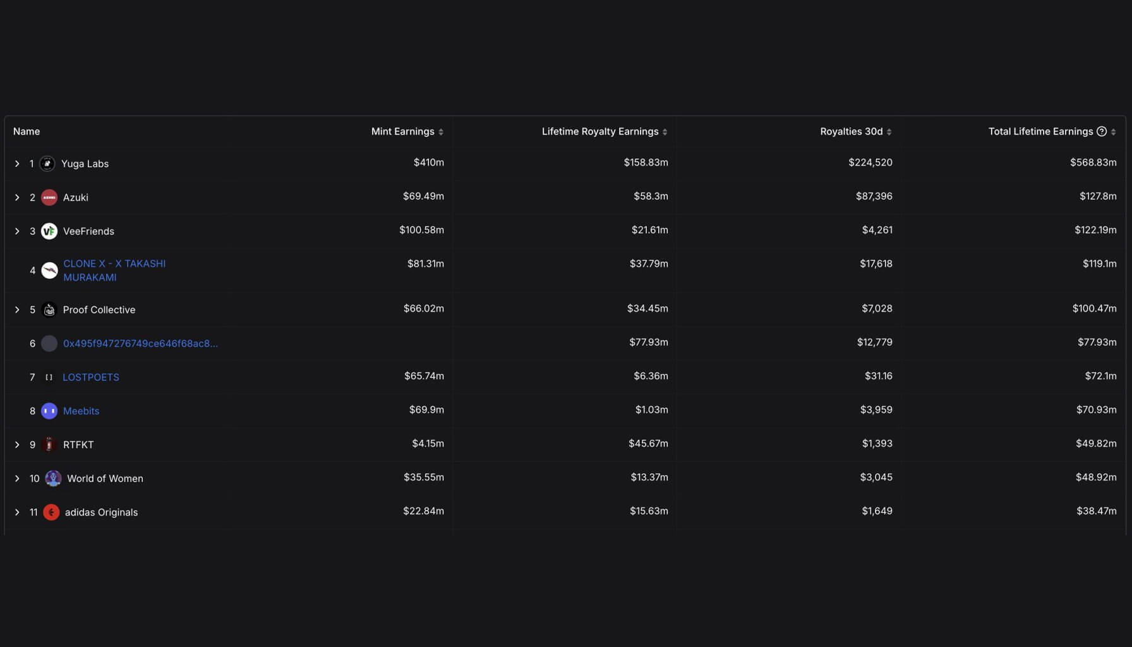Expand the RTFKT row
The height and width of the screenshot is (647, 1132).
coord(17,445)
